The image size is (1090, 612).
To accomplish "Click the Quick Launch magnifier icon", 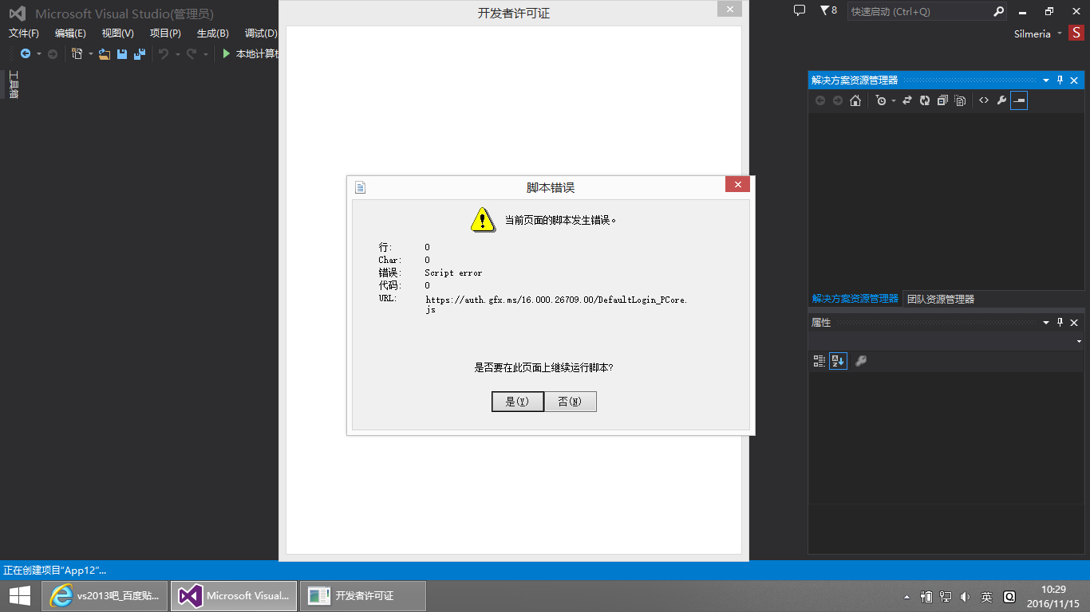I will pos(998,11).
